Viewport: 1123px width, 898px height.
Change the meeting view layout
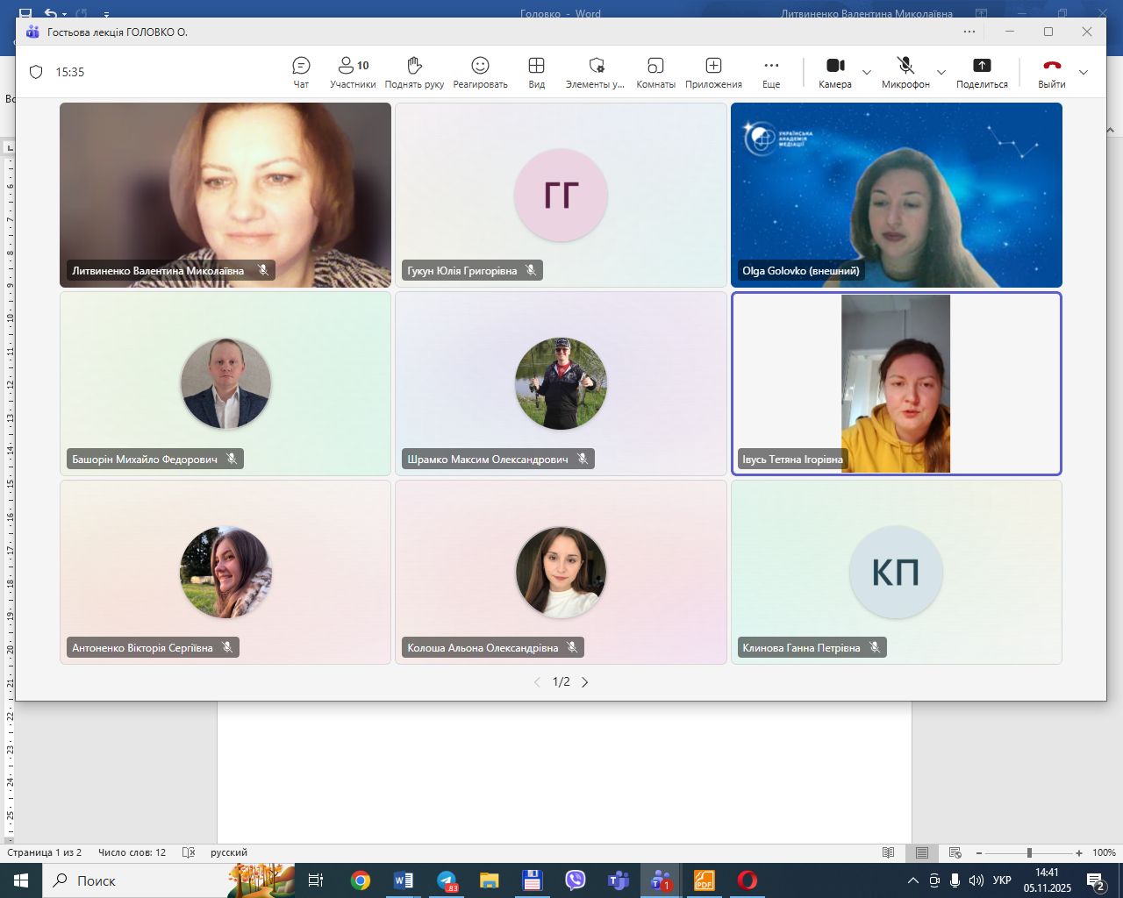(536, 72)
